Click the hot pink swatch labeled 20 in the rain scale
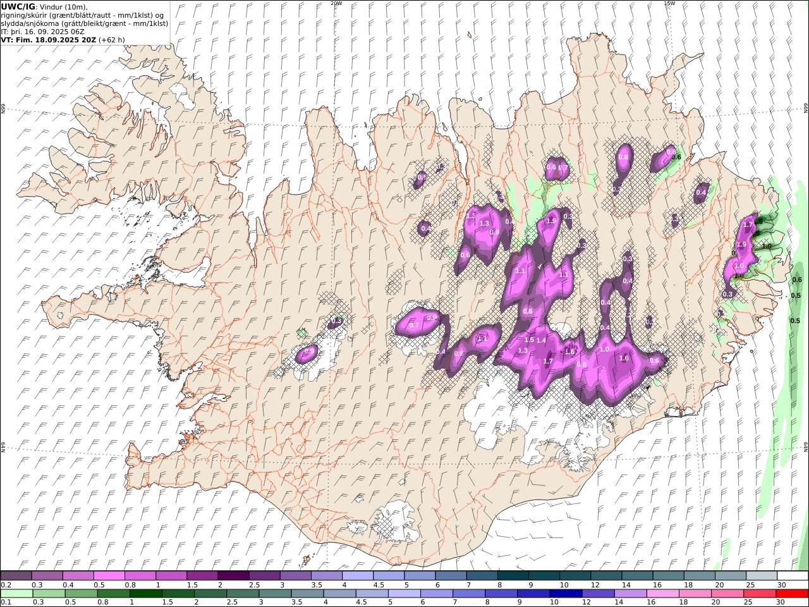This screenshot has width=809, height=607. [727, 594]
